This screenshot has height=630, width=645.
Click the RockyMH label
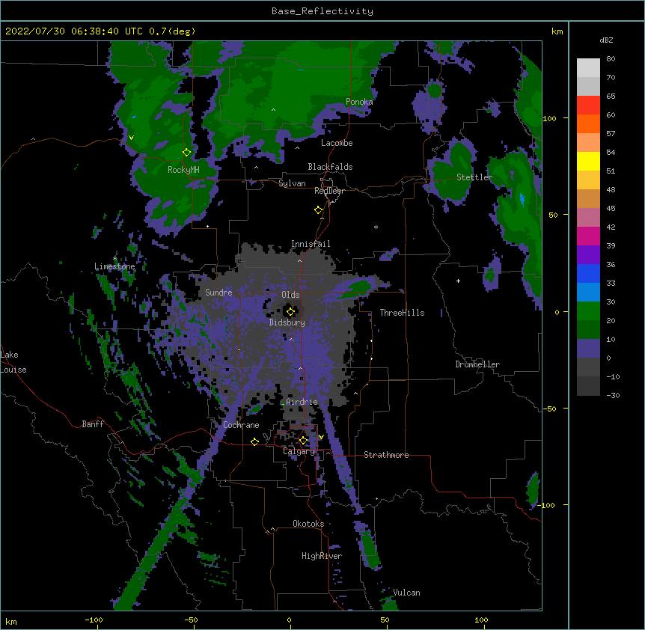(x=183, y=170)
